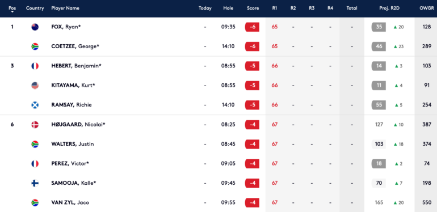Click the Scotland flag beside Richie Ramsay
This screenshot has width=437, height=212.
[x=35, y=105]
